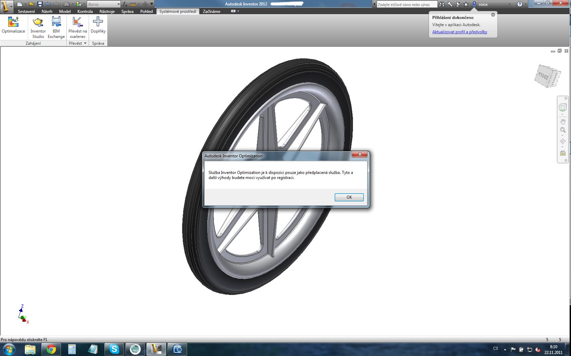Restore the document window in viewport

click(x=559, y=51)
